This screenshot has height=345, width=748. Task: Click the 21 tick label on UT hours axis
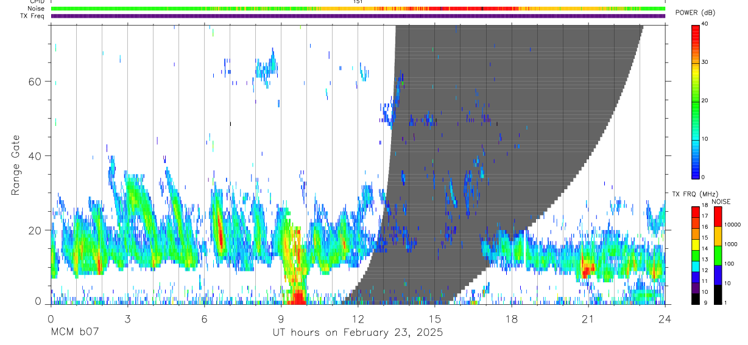click(588, 318)
